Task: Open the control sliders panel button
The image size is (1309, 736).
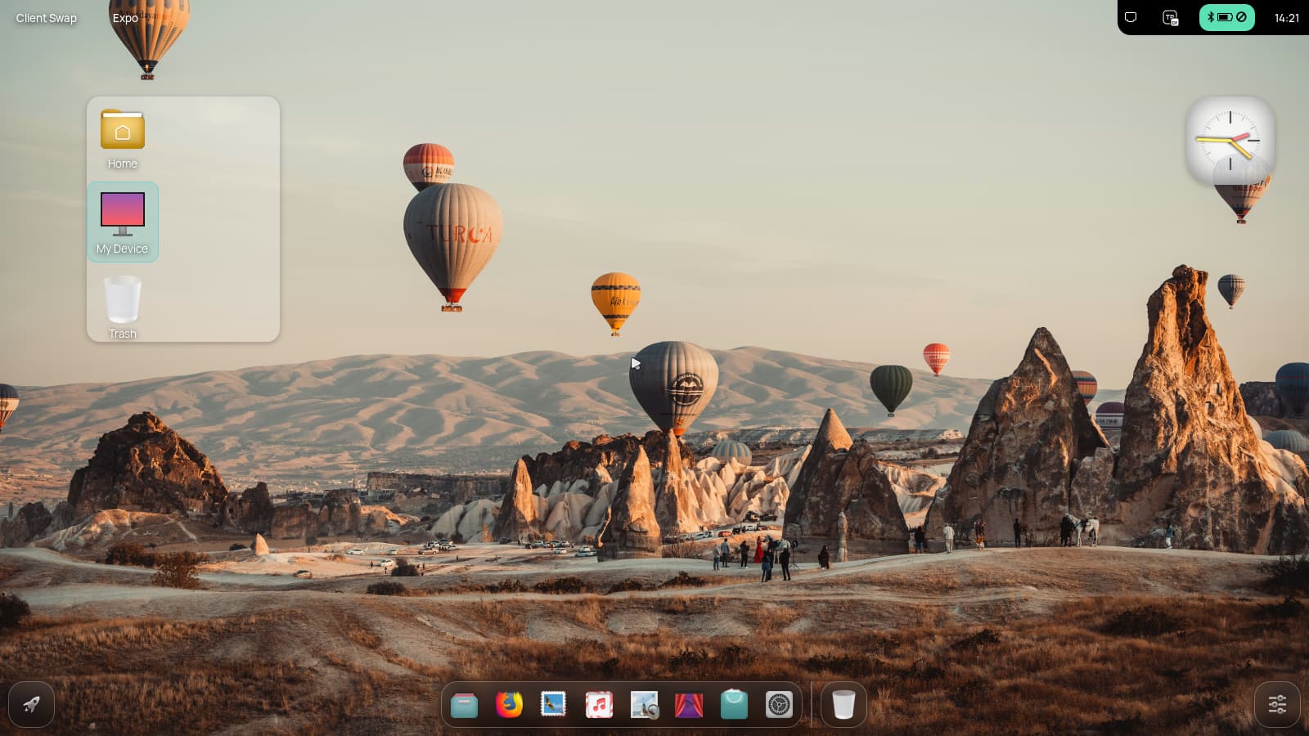Action: tap(1277, 704)
